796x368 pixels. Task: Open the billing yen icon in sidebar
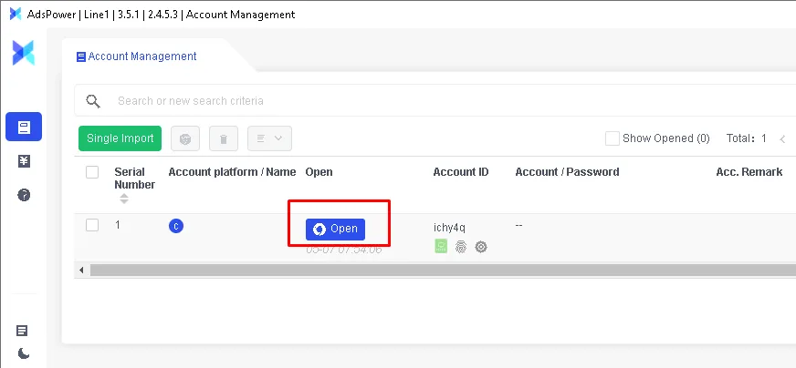click(24, 161)
